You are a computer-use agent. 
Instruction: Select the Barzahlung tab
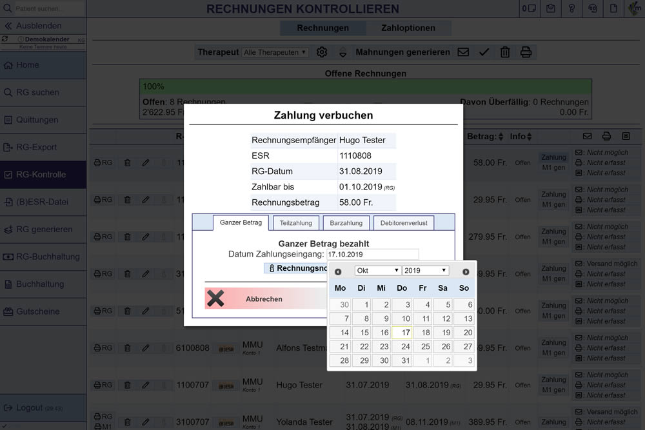click(345, 223)
